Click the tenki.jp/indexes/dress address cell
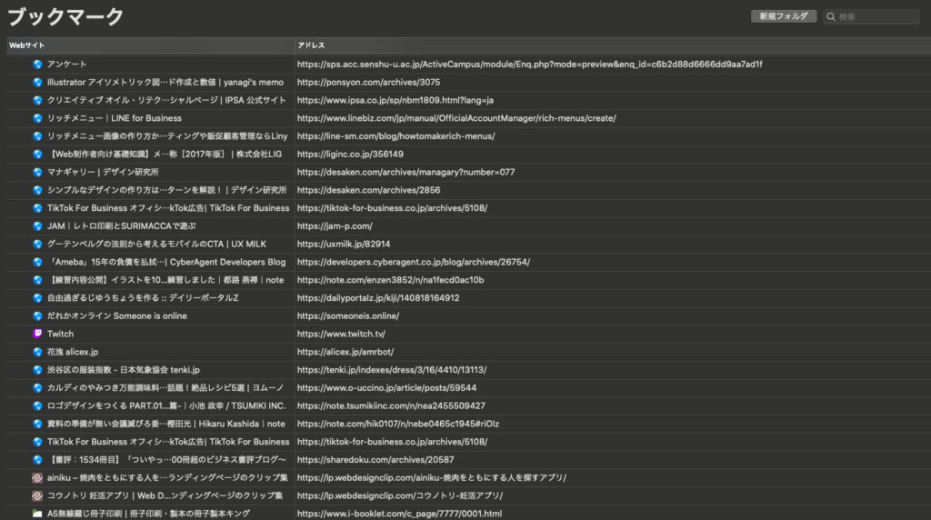The height and width of the screenshot is (520, 931). (x=392, y=370)
